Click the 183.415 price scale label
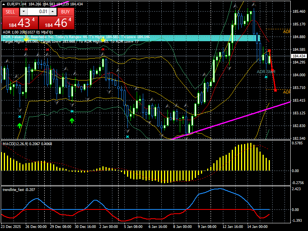 tap(299, 100)
